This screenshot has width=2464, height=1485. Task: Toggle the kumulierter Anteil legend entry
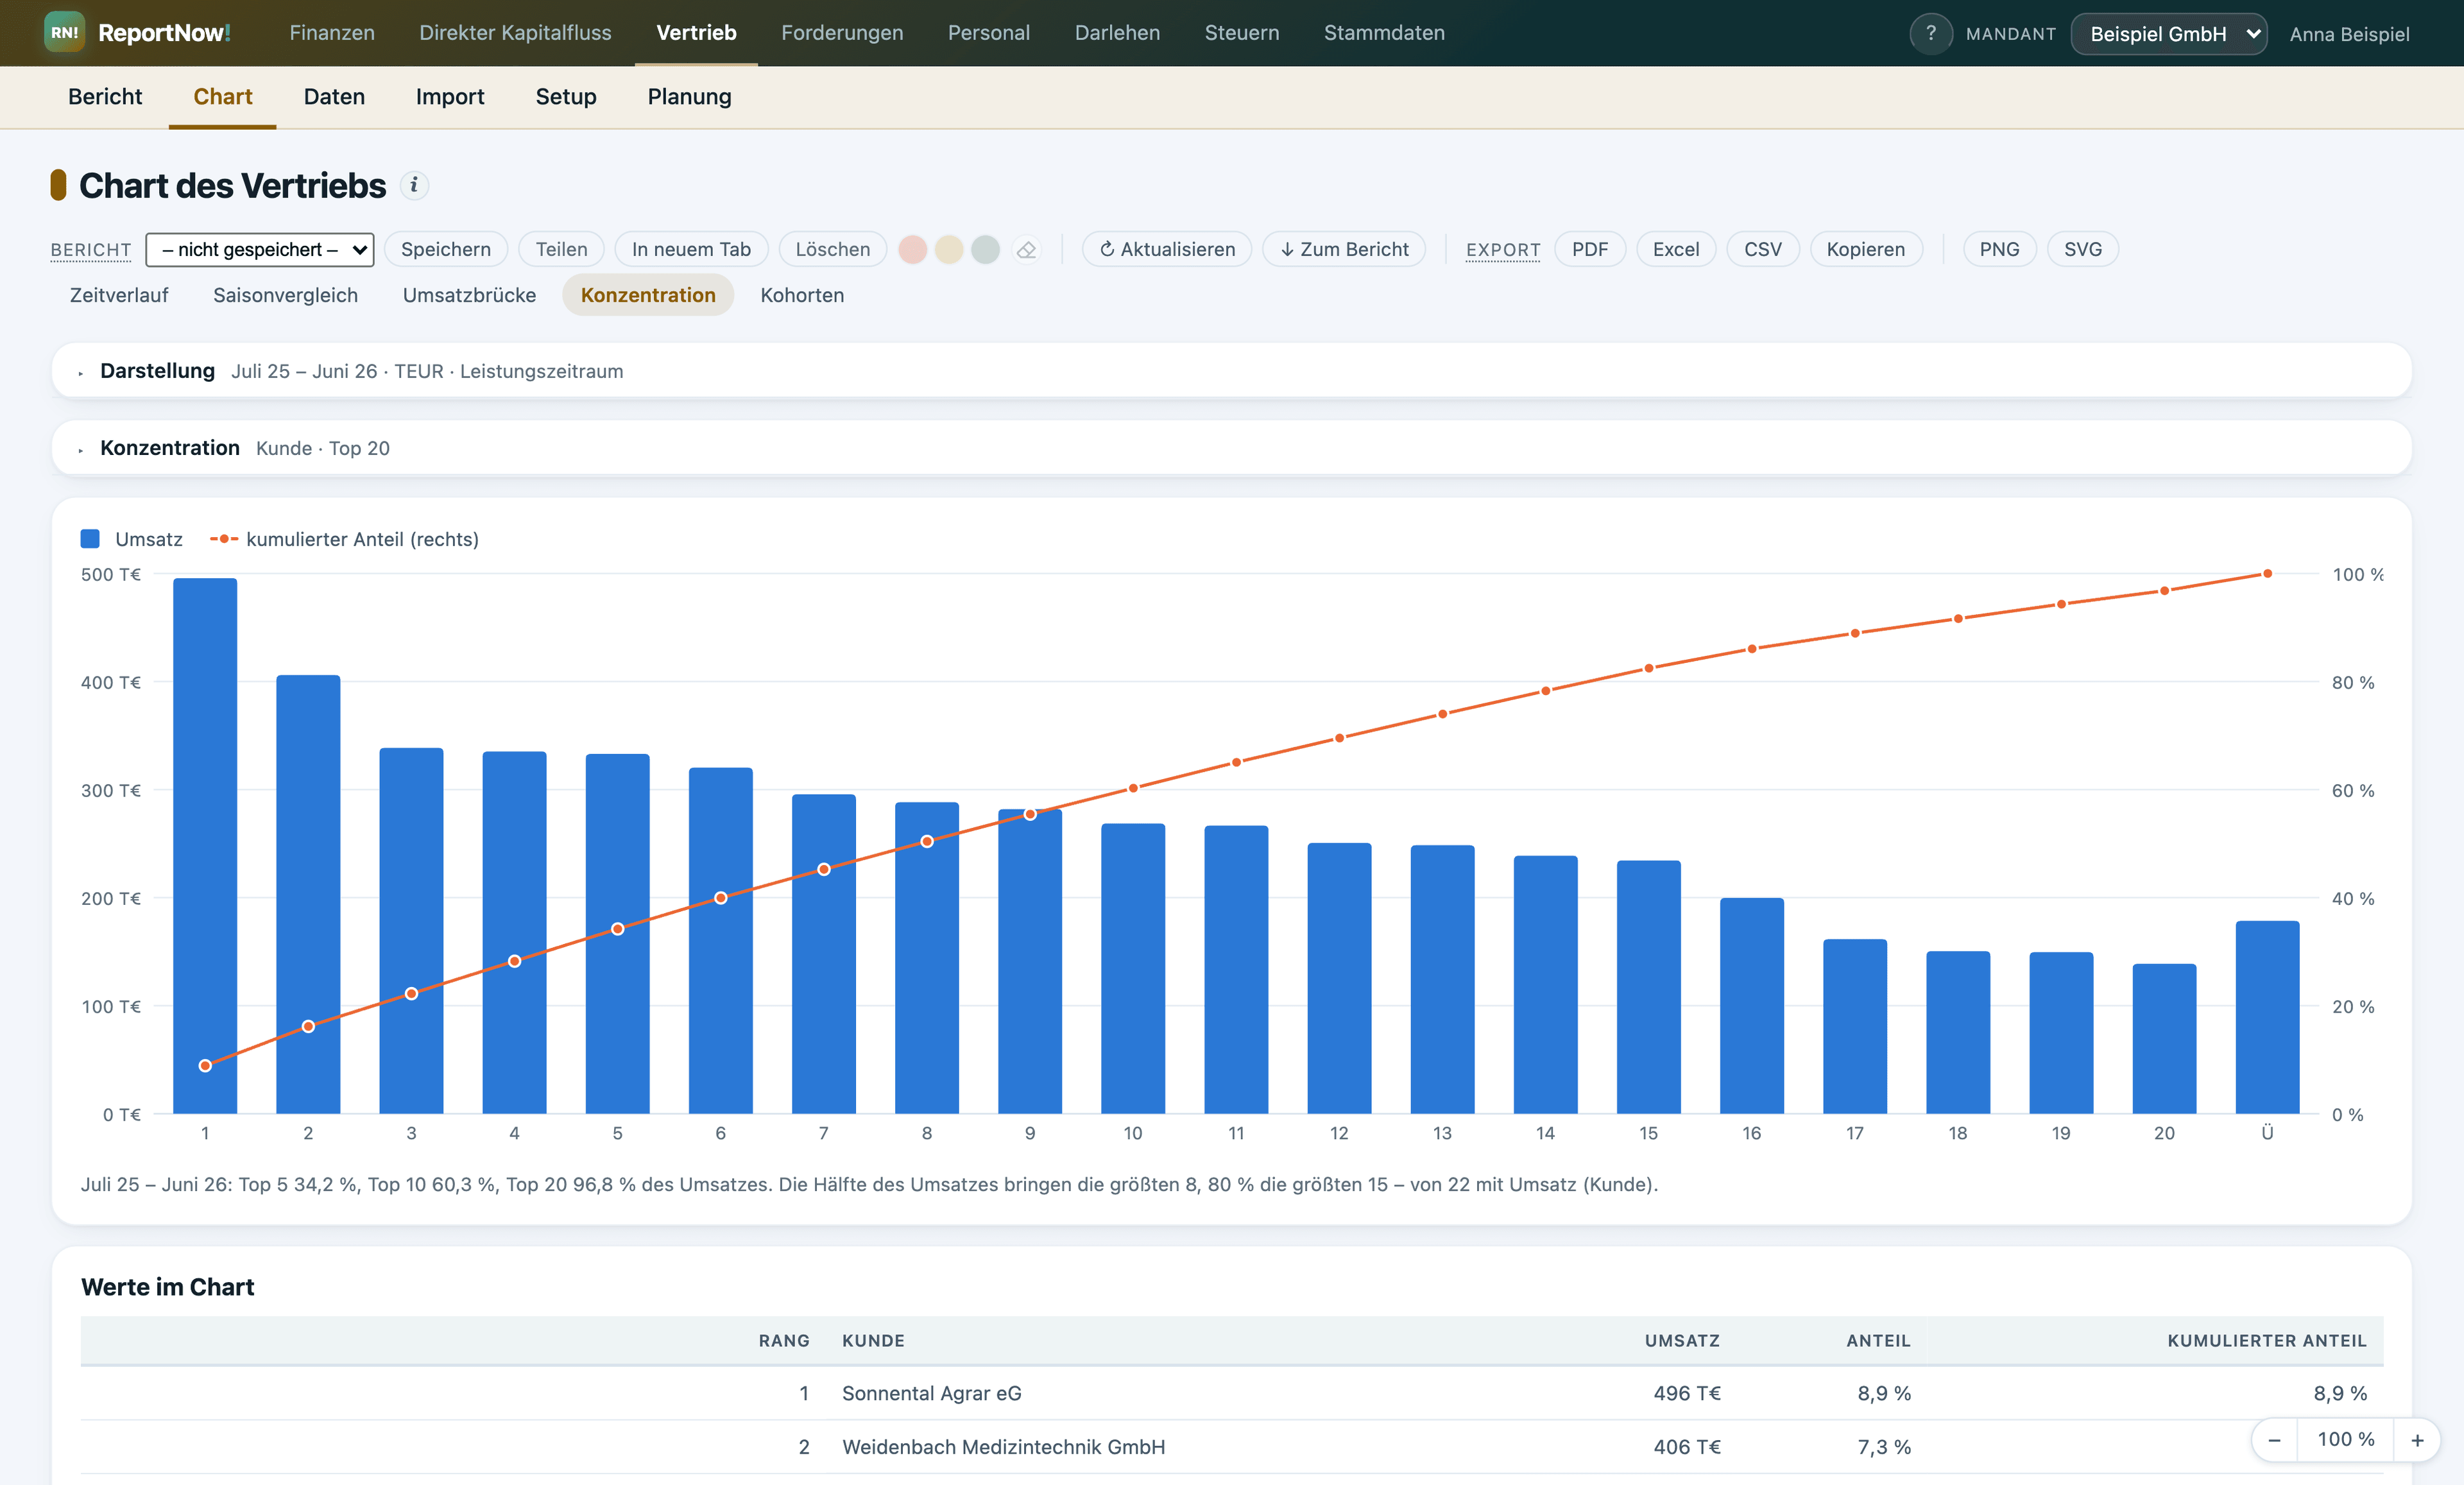(344, 539)
